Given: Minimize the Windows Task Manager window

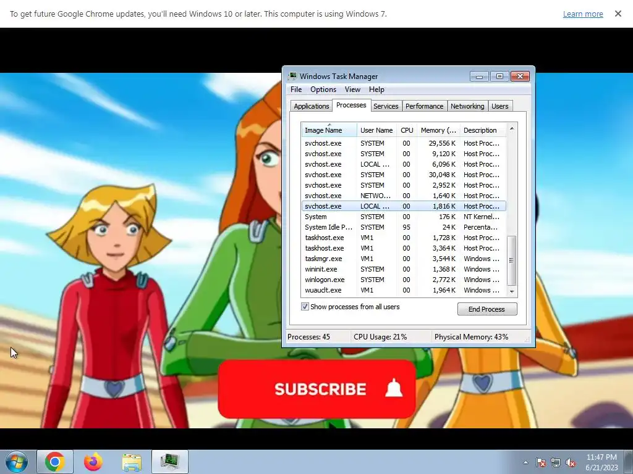Looking at the screenshot, I should tap(479, 76).
